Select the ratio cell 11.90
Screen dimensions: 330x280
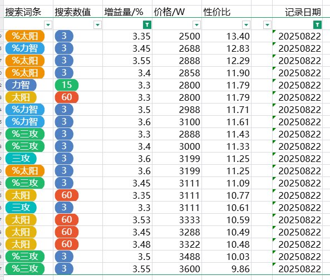[226, 73]
